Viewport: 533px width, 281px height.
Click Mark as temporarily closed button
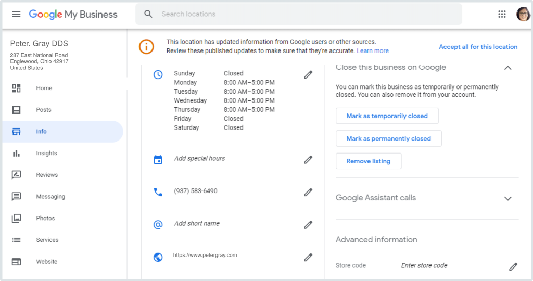(x=387, y=116)
